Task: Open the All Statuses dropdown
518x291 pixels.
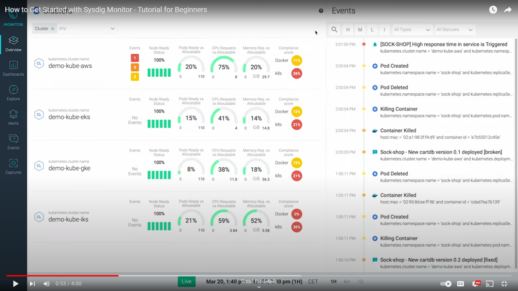Action: pos(454,30)
